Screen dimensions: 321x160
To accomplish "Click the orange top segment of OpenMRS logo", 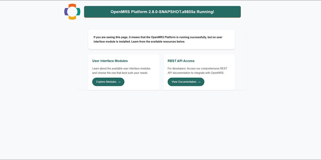I will (x=72, y=5).
